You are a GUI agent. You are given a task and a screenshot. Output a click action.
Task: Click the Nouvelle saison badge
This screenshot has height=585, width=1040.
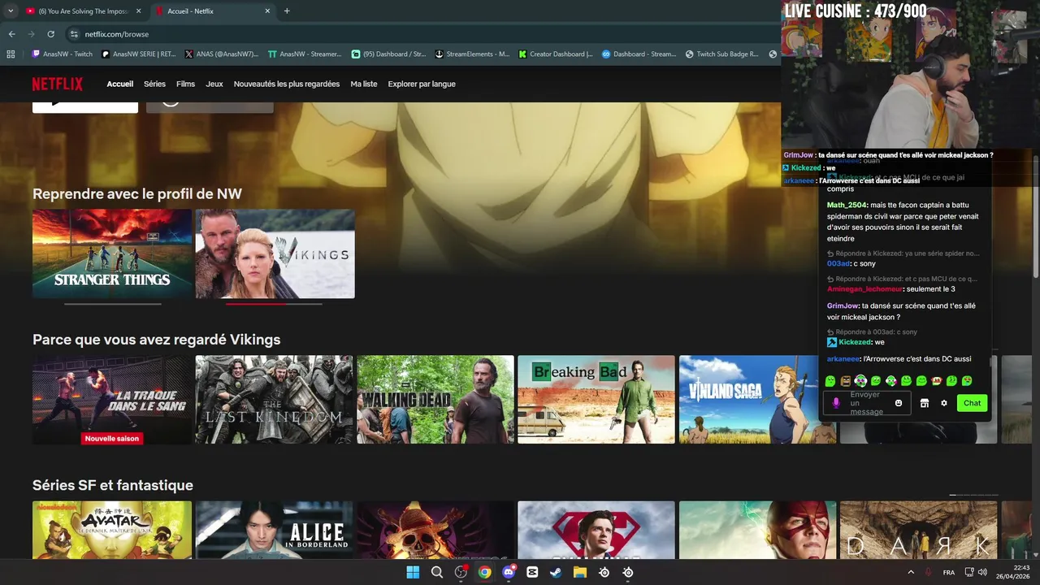coord(112,438)
